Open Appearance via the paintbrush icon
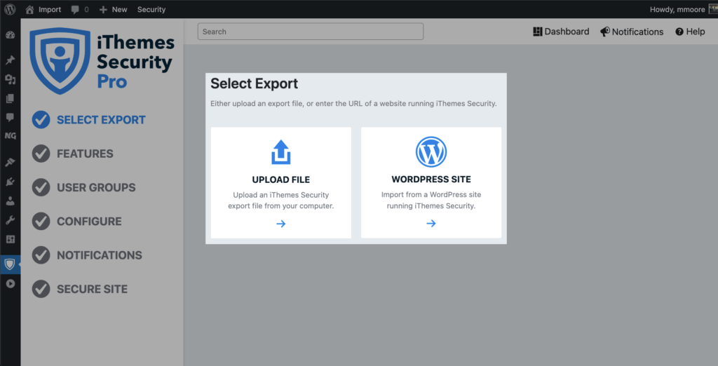This screenshot has width=718, height=366. tap(10, 162)
